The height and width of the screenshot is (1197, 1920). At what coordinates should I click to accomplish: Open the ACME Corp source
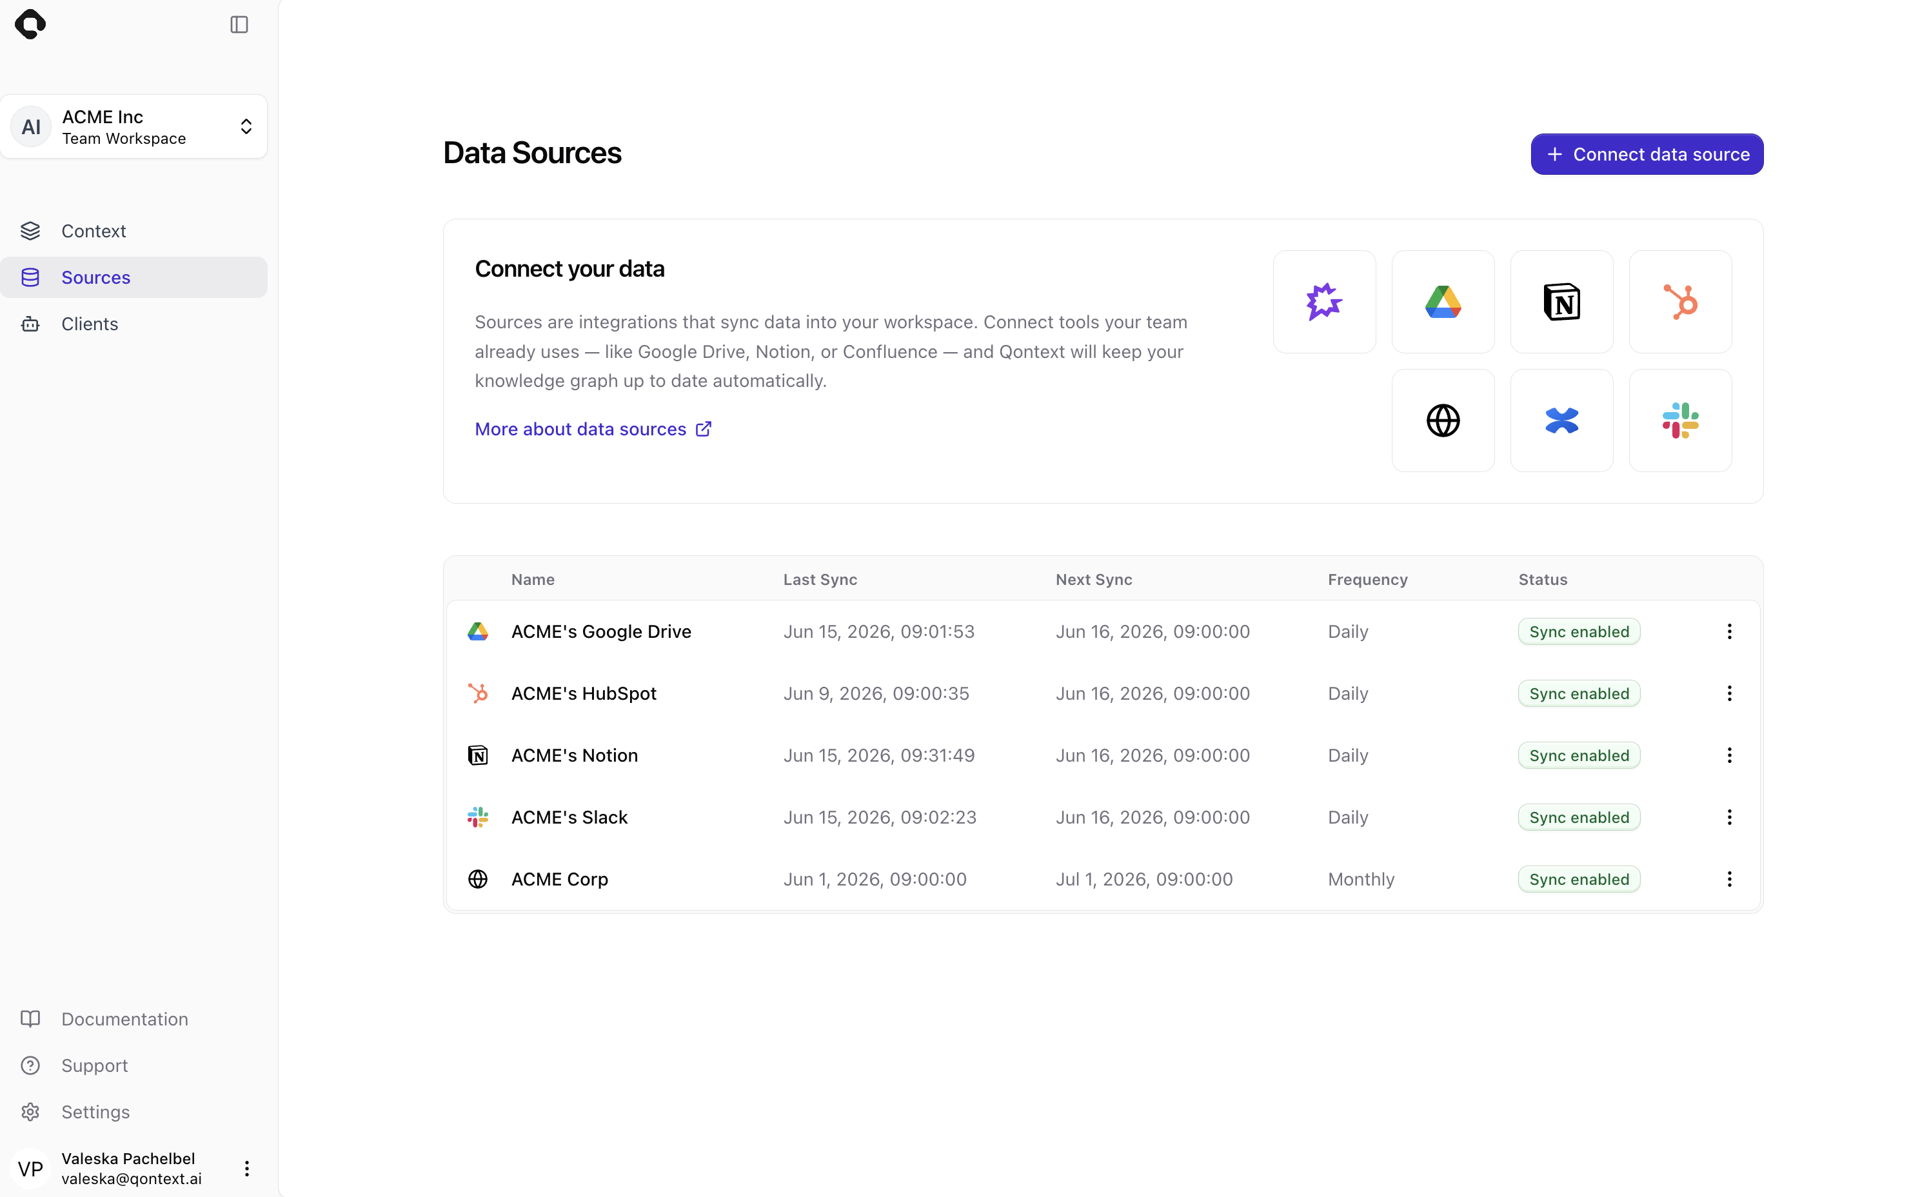click(560, 879)
